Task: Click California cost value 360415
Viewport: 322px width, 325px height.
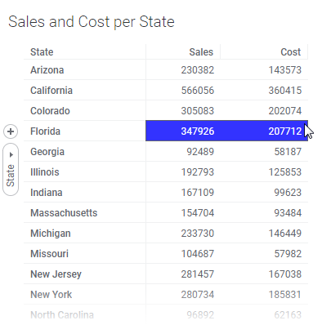Action: pos(285,91)
